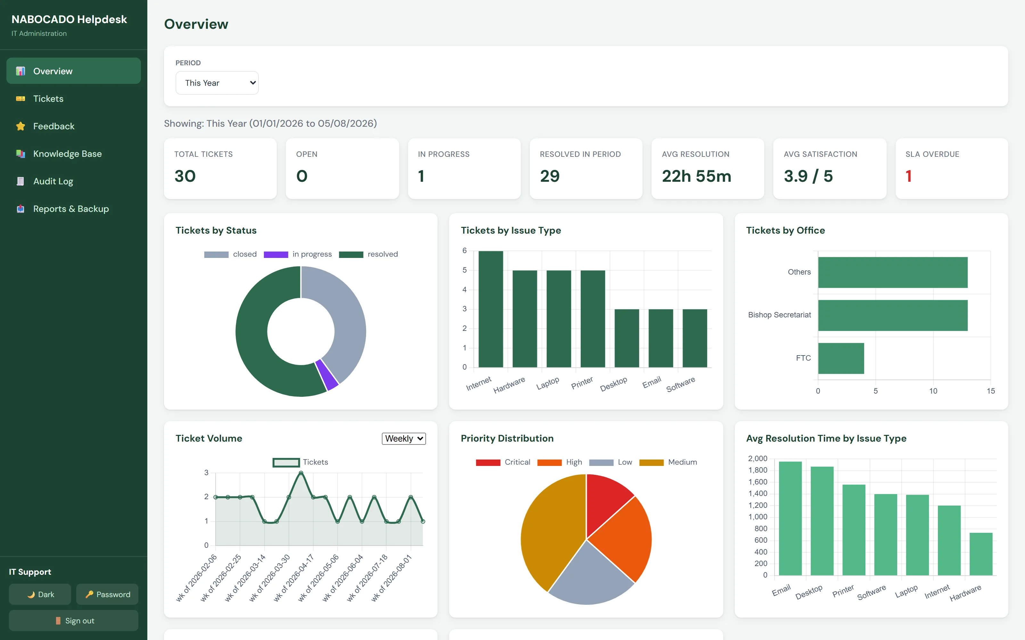Click the FTC bar in office chart
The width and height of the screenshot is (1025, 640).
841,358
